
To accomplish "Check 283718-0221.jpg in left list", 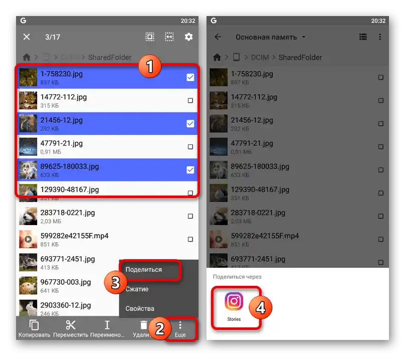I will coord(190,216).
